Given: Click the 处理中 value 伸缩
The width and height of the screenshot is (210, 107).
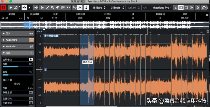Looking at the screenshot, I should [x=107, y=18].
